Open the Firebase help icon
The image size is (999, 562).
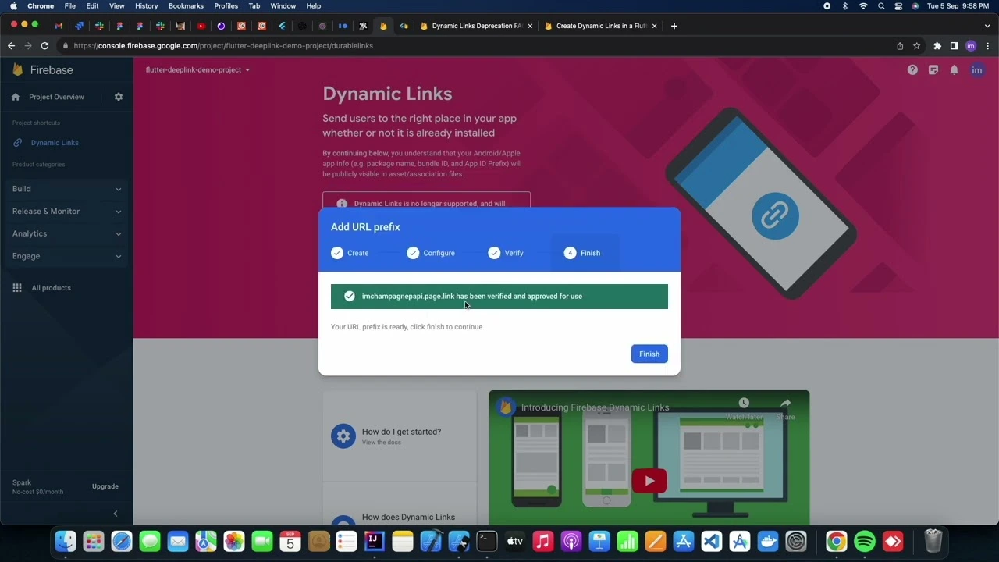pos(912,70)
